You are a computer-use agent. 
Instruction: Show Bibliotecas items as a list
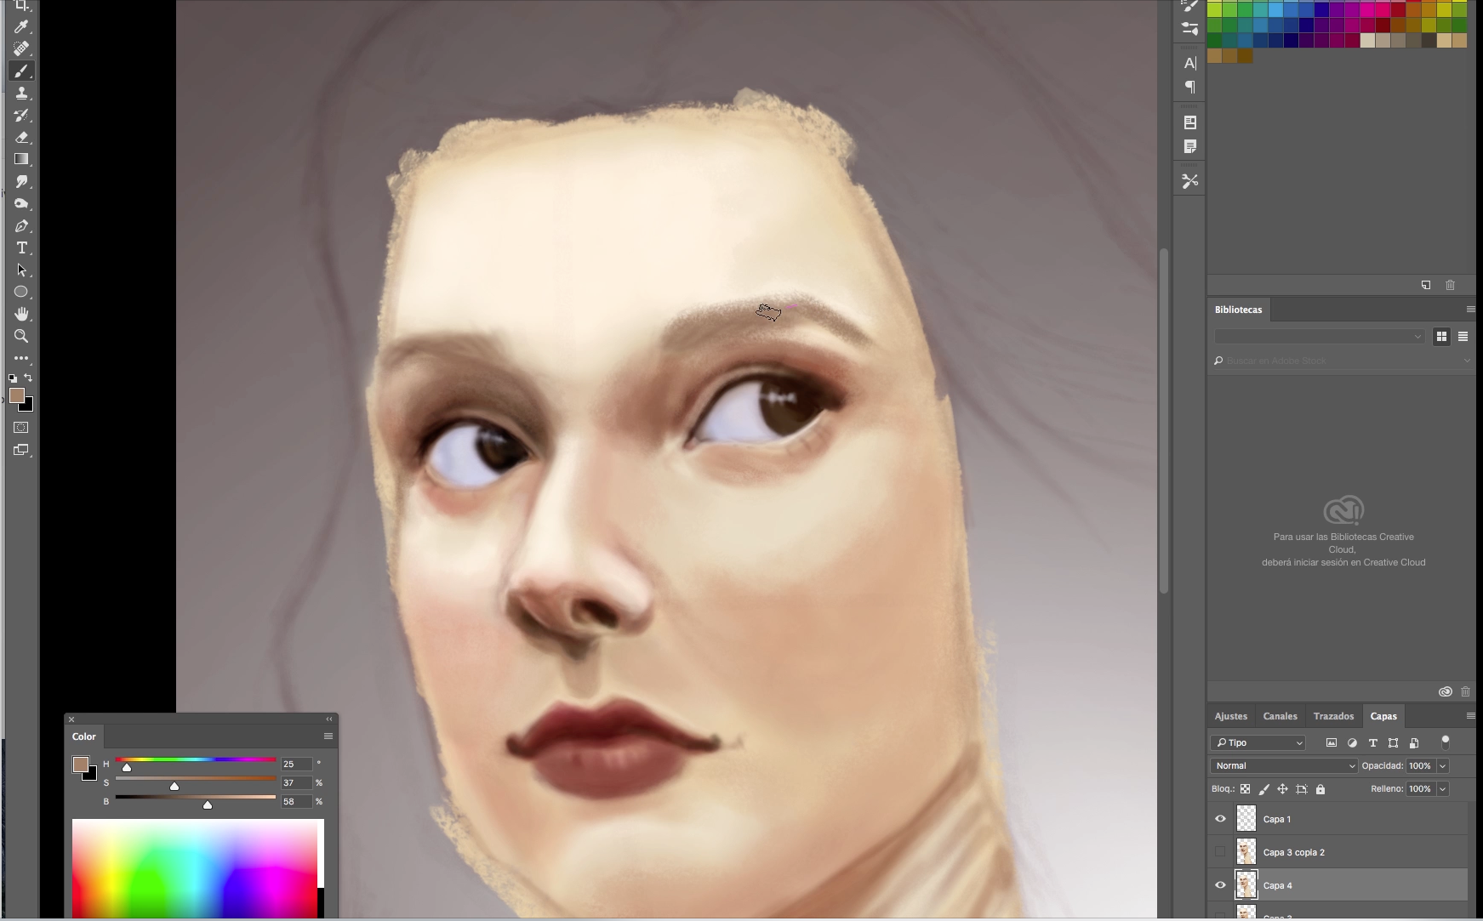pyautogui.click(x=1463, y=337)
